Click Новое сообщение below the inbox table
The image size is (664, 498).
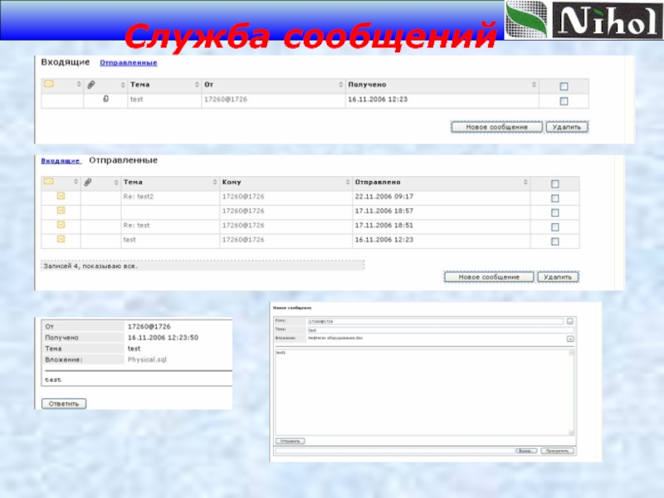coord(496,127)
